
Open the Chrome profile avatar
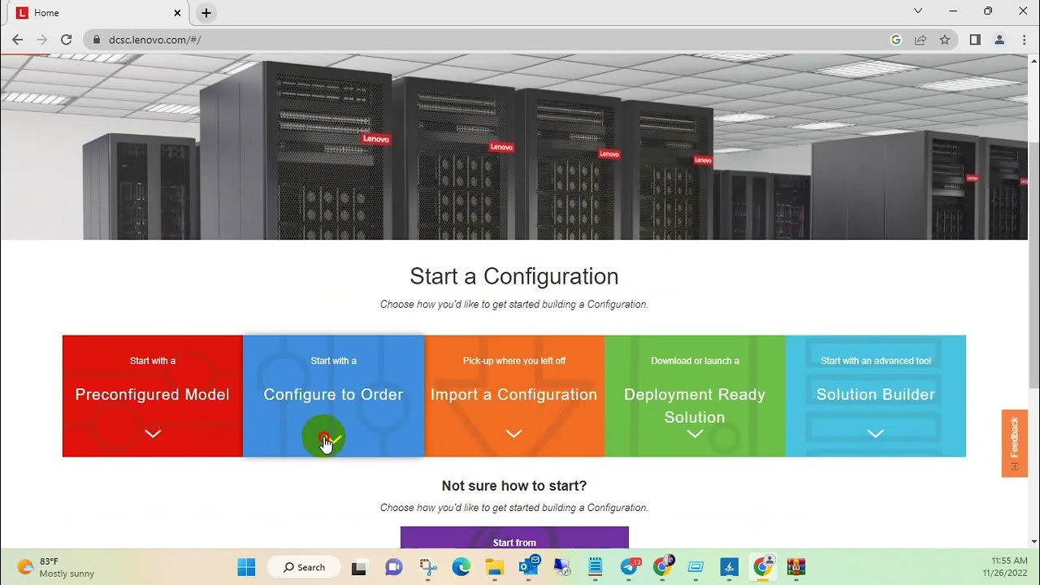coord(1000,39)
